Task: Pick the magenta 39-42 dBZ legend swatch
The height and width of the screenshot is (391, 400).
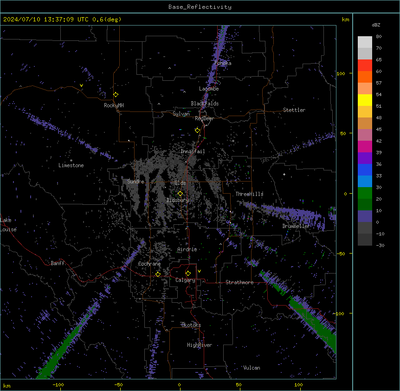Action: point(365,146)
